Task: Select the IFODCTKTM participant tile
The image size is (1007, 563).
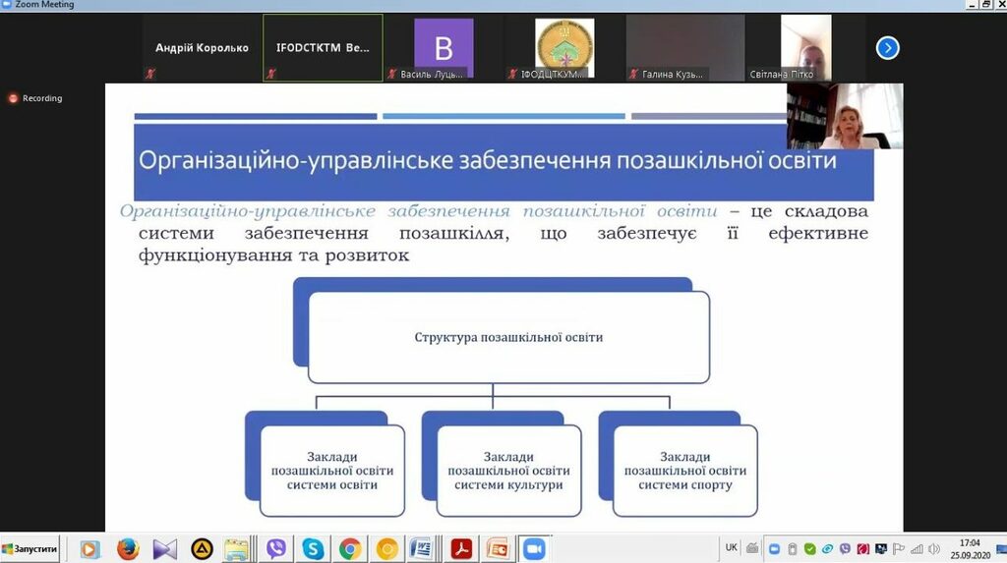Action: pos(323,47)
